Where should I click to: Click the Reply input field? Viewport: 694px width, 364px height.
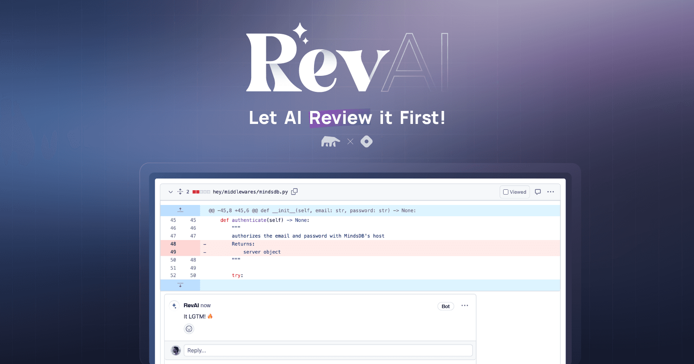pos(328,351)
